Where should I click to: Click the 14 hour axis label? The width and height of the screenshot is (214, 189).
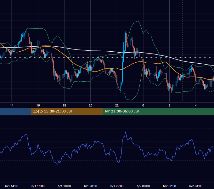tap(12, 106)
